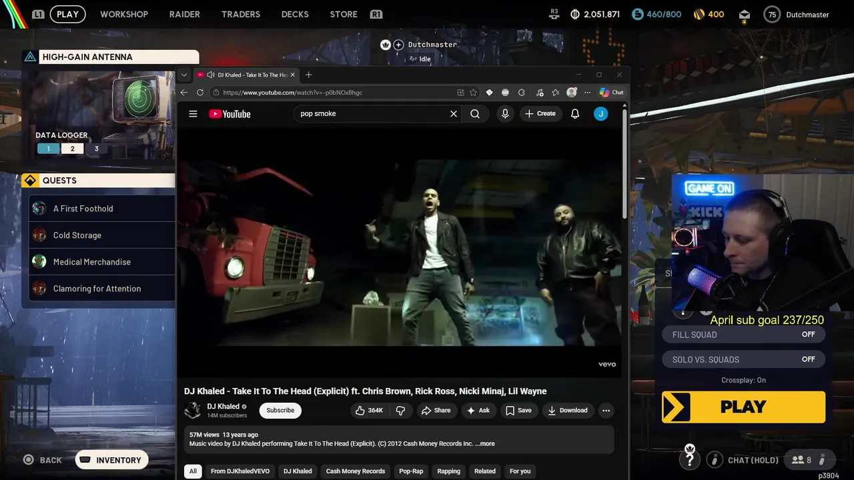Select the All filter chip
This screenshot has height=480, width=854.
coord(193,471)
